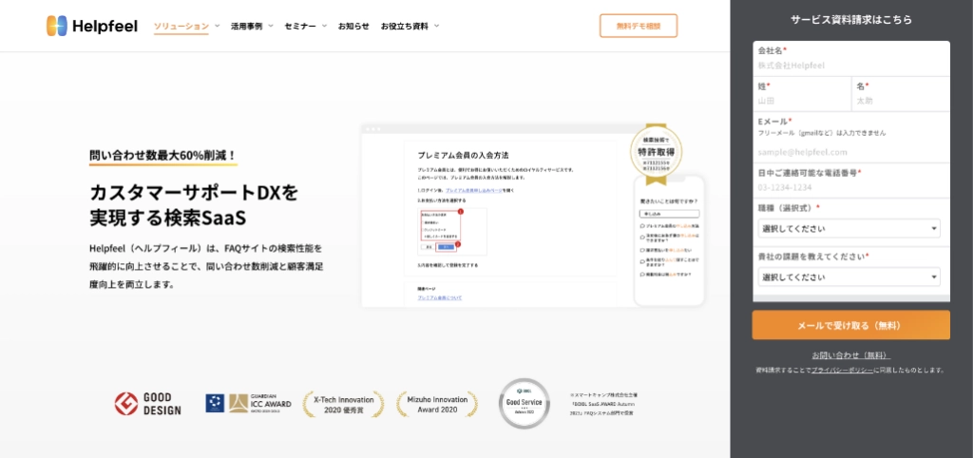Open the プライバシーポリシー link
This screenshot has height=458, width=973.
tap(842, 370)
